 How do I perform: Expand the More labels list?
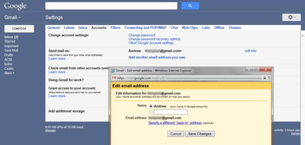point(10,73)
